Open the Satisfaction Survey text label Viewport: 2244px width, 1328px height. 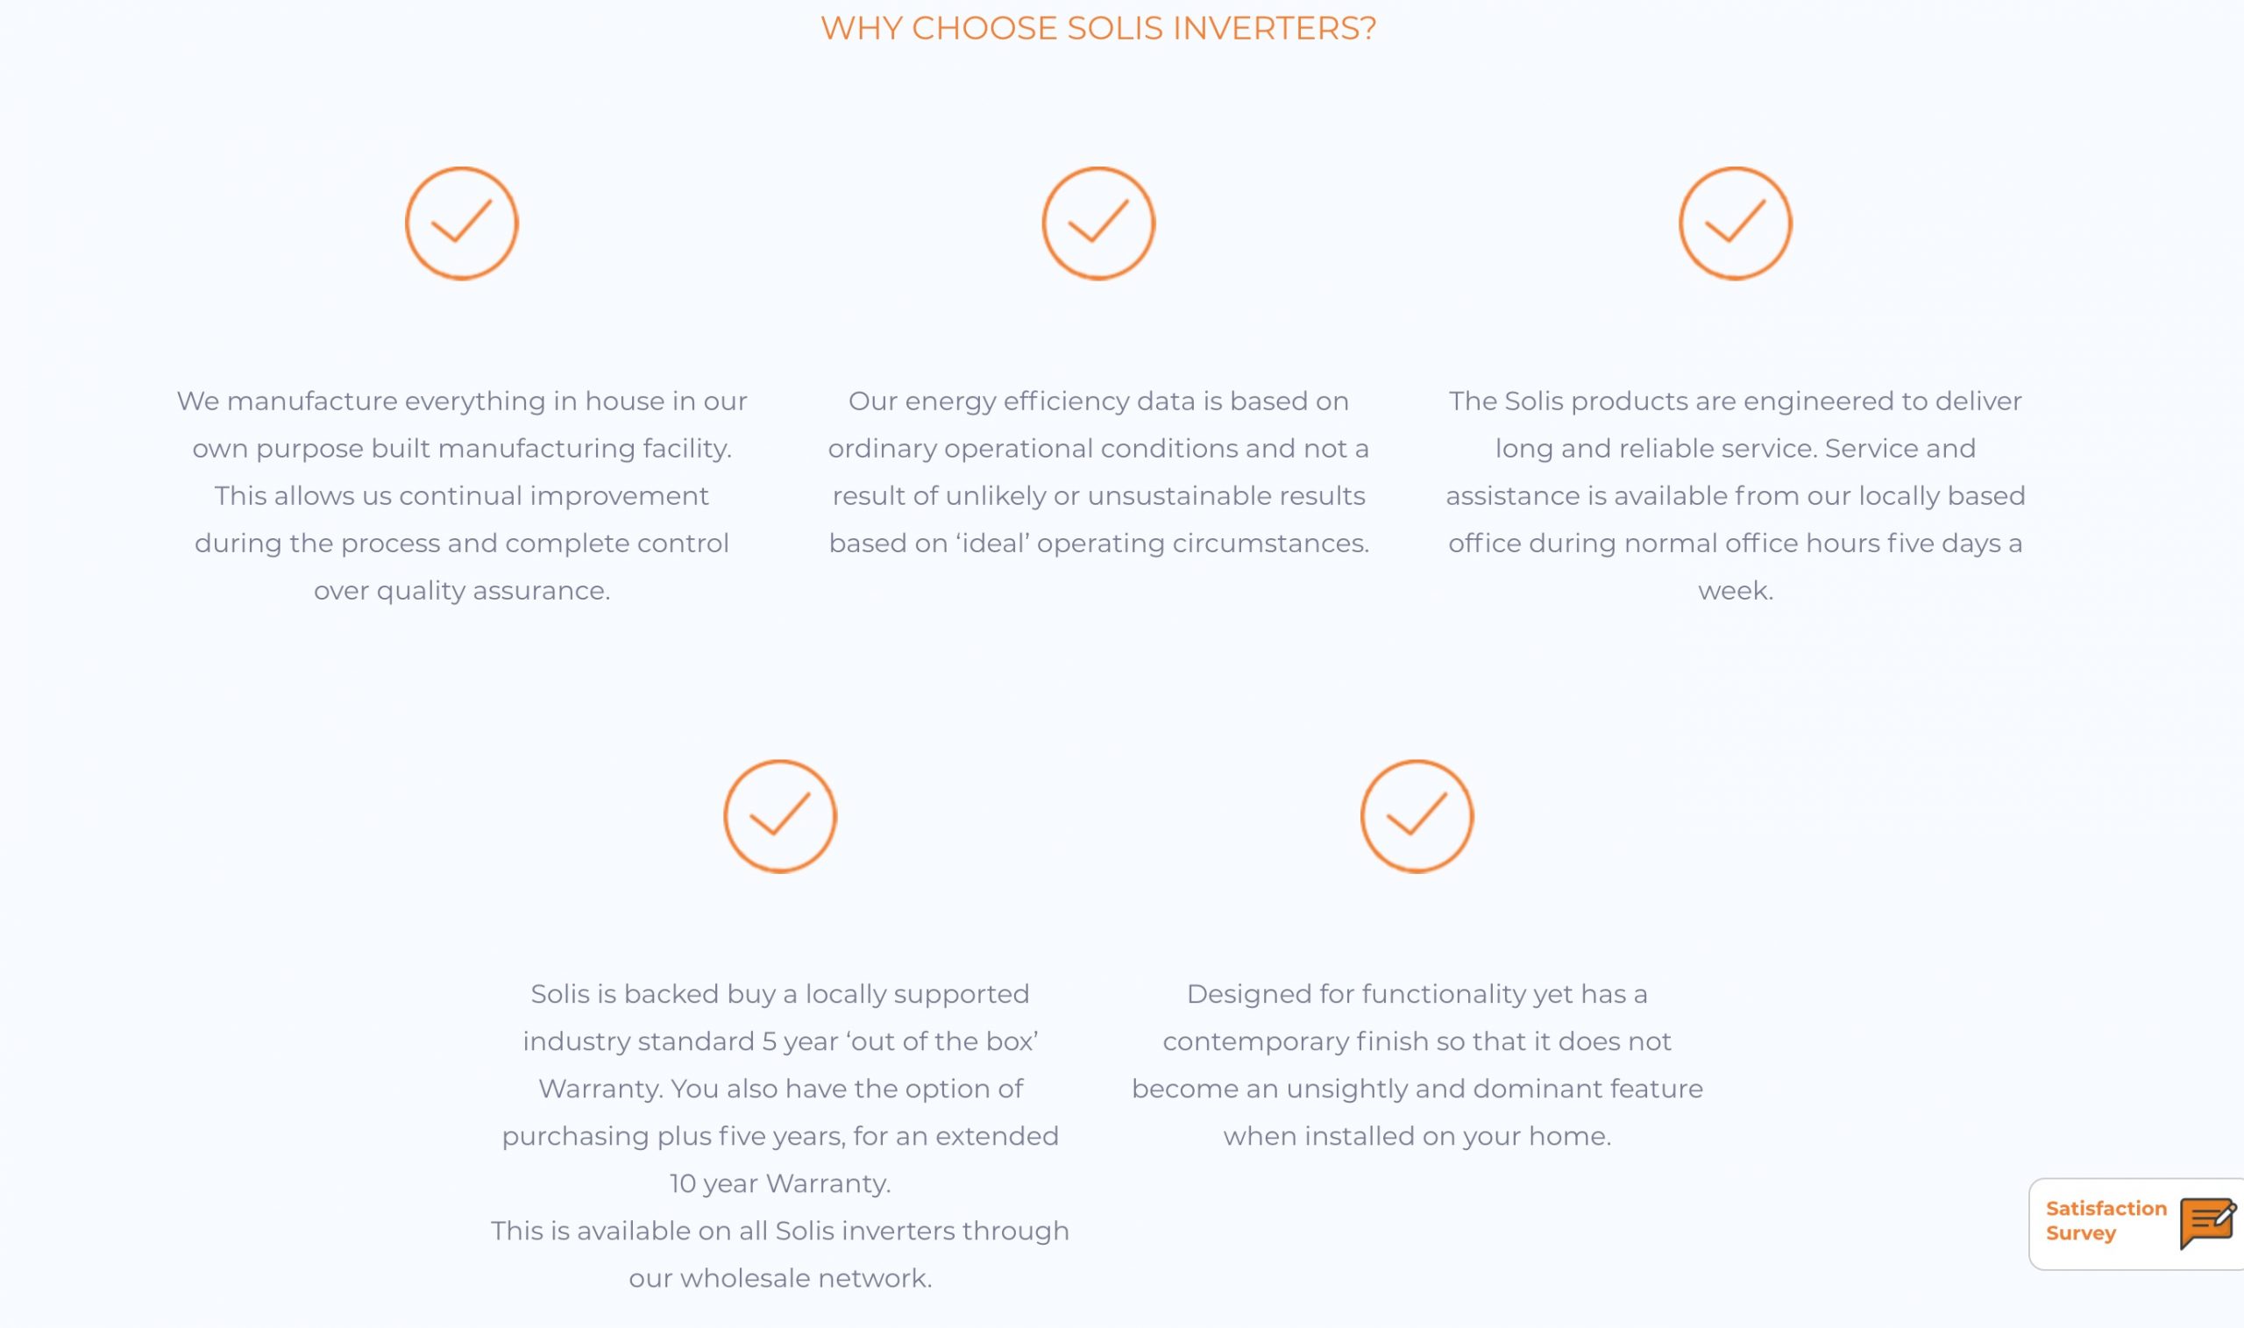[2106, 1220]
